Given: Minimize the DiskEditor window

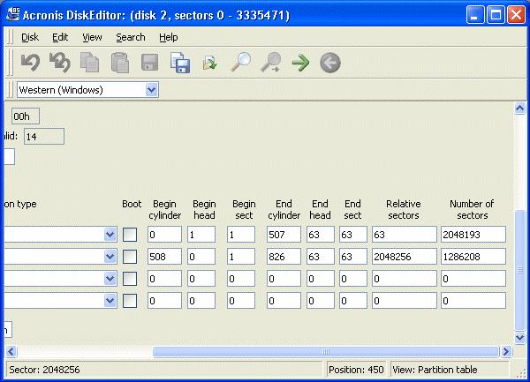Looking at the screenshot, I should 475,15.
